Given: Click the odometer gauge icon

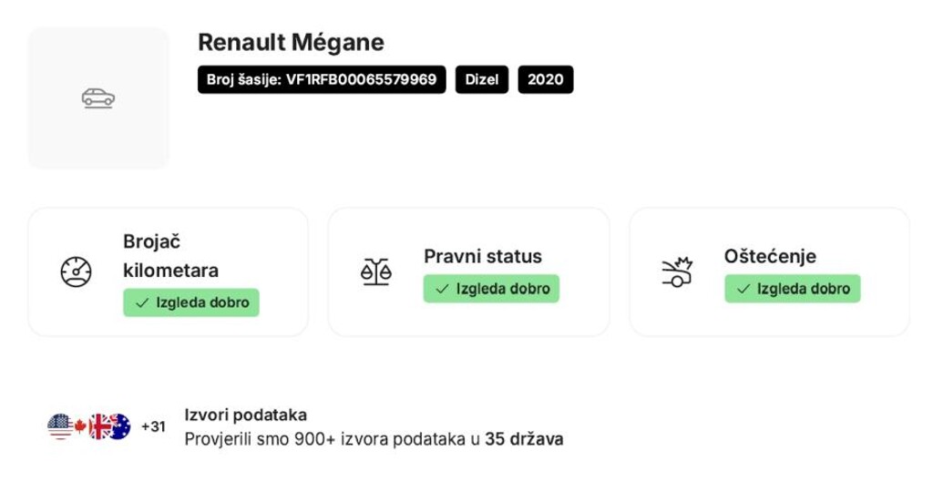Looking at the screenshot, I should point(77,272).
